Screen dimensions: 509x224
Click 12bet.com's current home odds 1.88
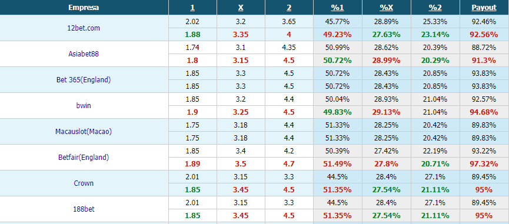[x=192, y=34]
